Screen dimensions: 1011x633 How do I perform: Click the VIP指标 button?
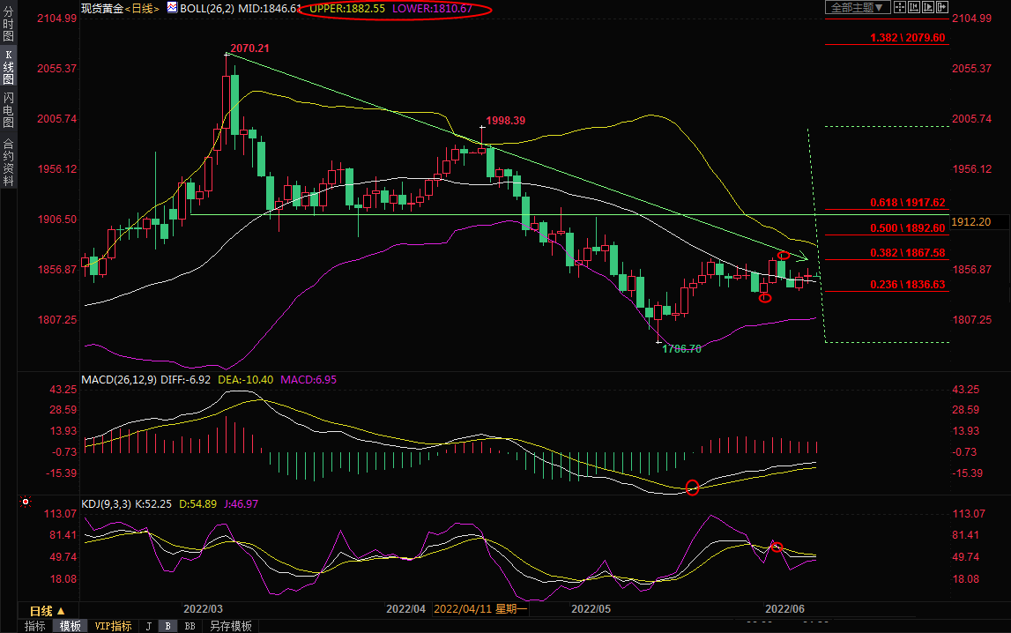coord(113,626)
